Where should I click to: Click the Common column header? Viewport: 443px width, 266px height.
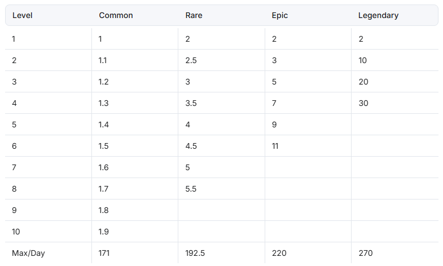point(116,15)
